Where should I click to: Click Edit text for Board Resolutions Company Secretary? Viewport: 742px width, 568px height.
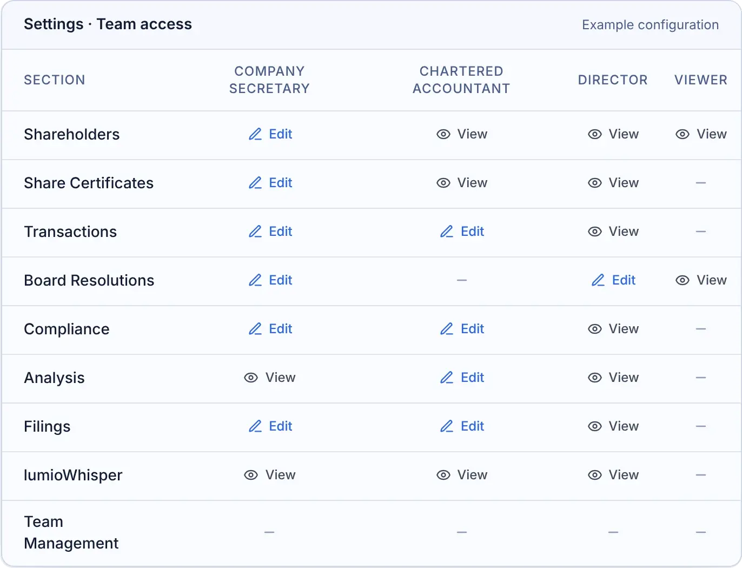[x=281, y=280]
